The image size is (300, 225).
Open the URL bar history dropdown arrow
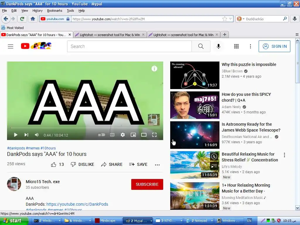[x=230, y=19]
